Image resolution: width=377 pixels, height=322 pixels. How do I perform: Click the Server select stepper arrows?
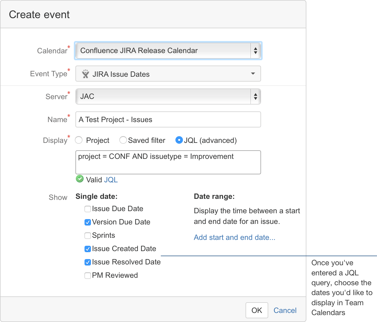pyautogui.click(x=255, y=96)
